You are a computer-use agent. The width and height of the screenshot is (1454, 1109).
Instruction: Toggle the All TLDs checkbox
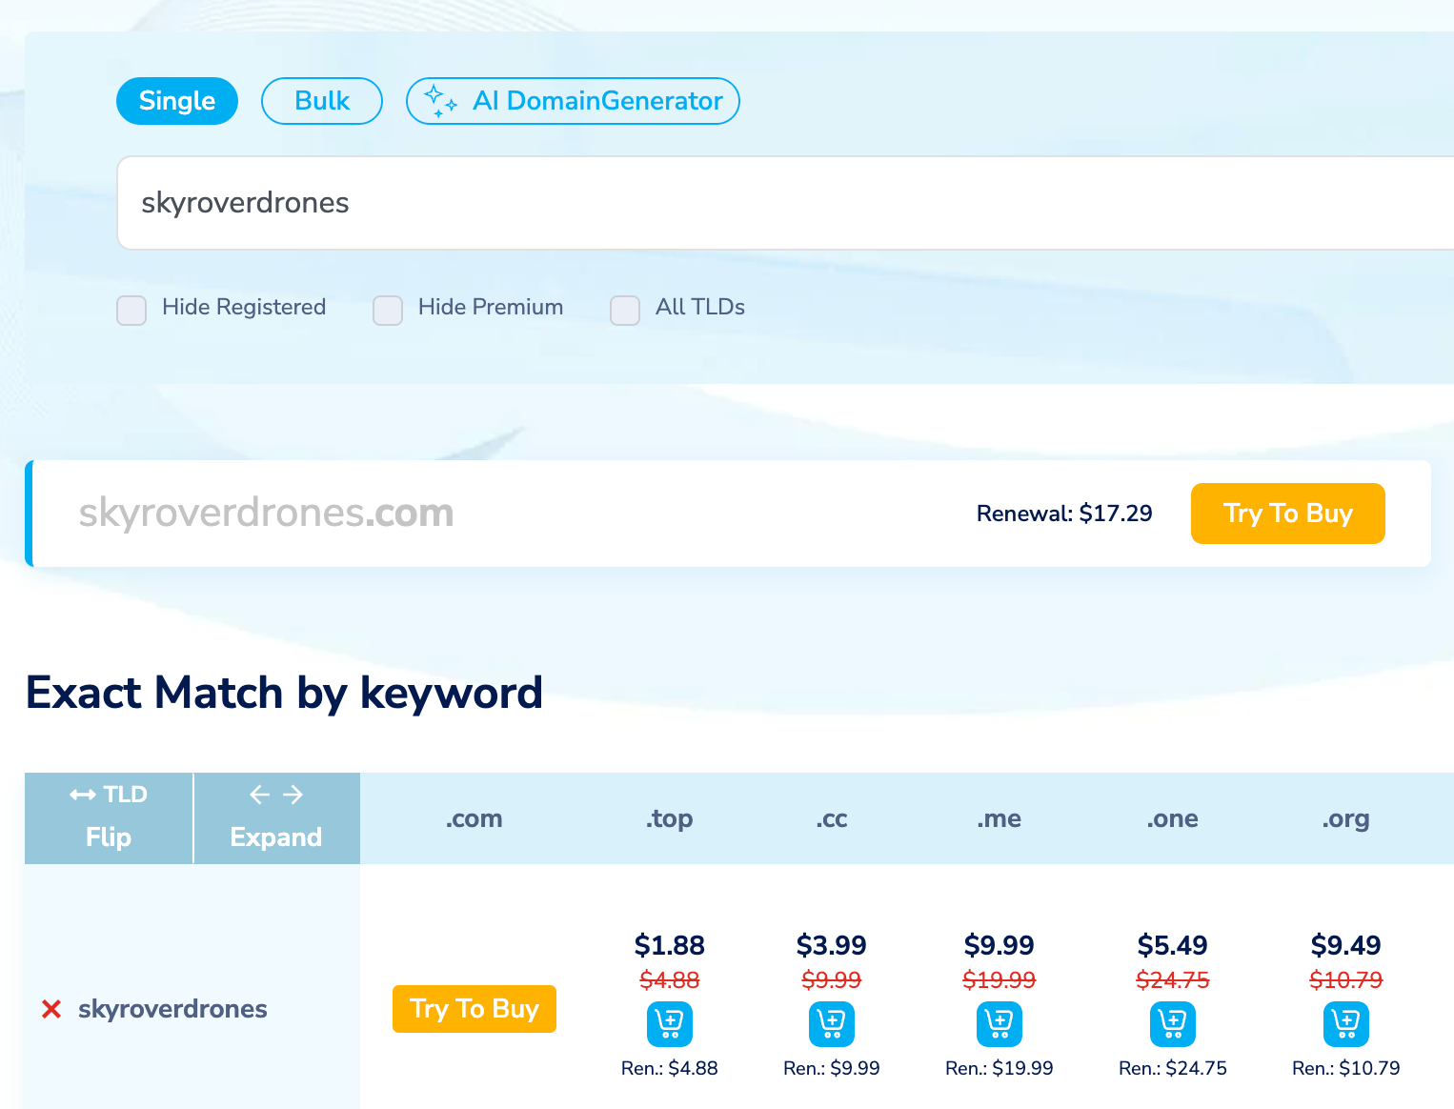625,310
